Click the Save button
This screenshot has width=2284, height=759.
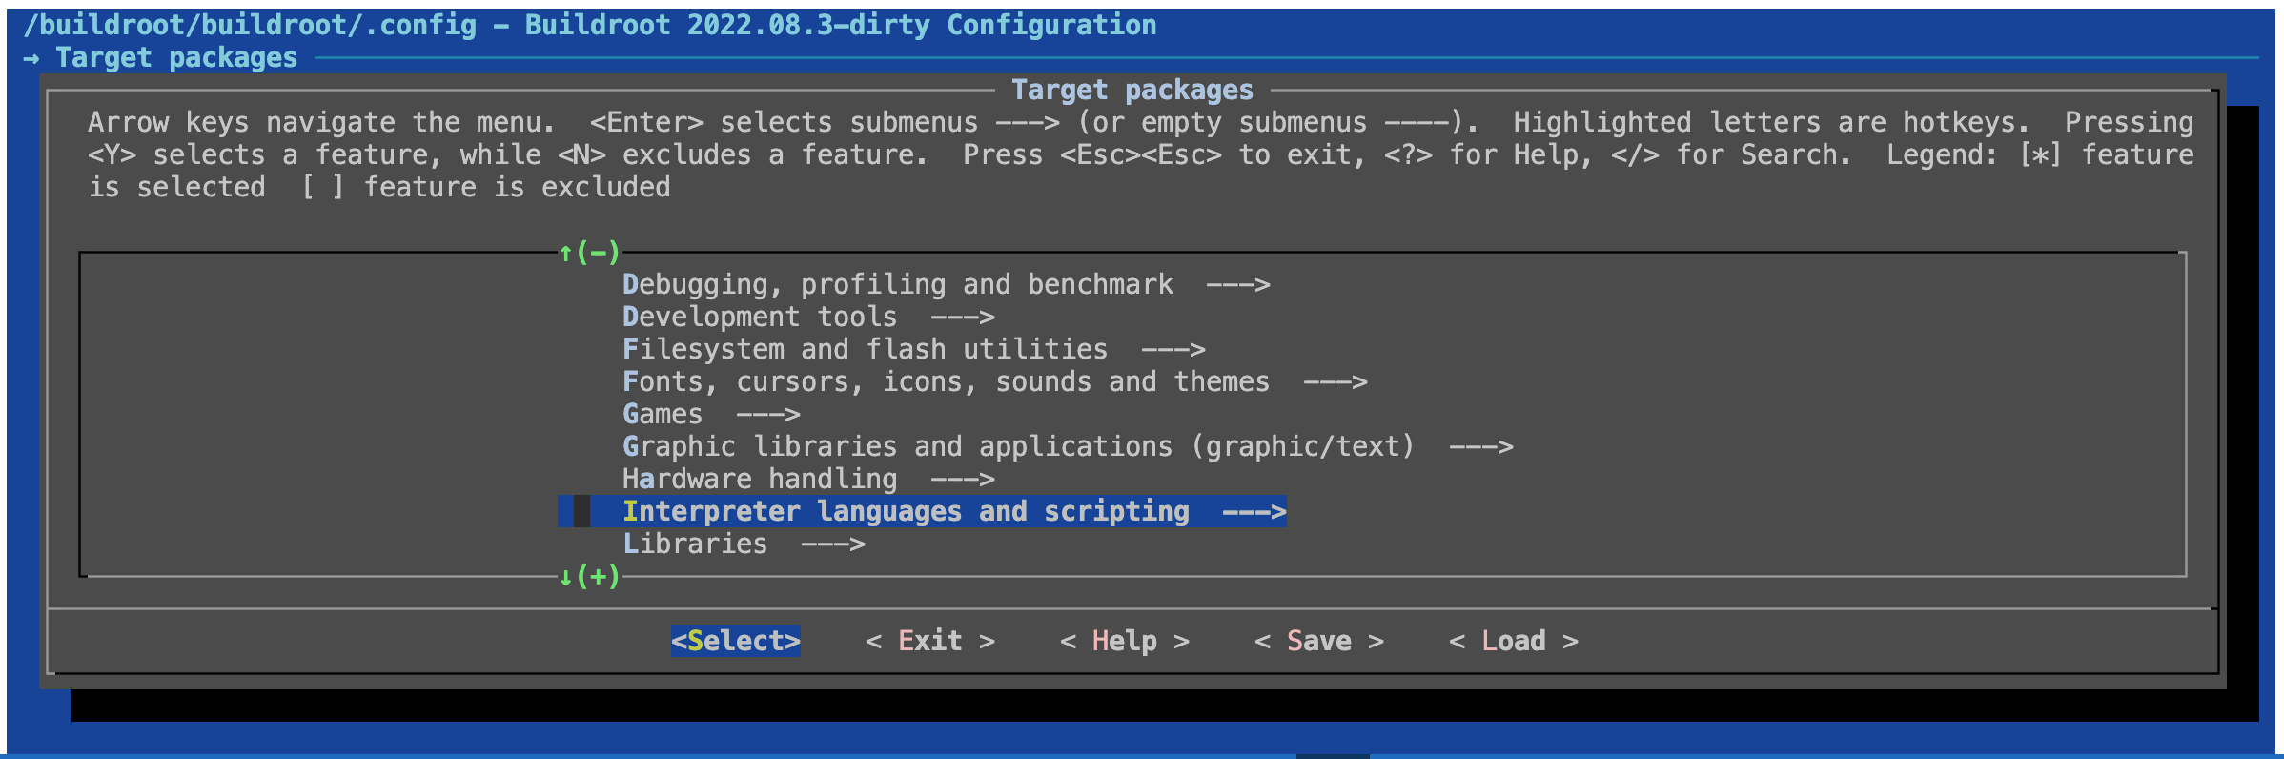(x=1318, y=642)
